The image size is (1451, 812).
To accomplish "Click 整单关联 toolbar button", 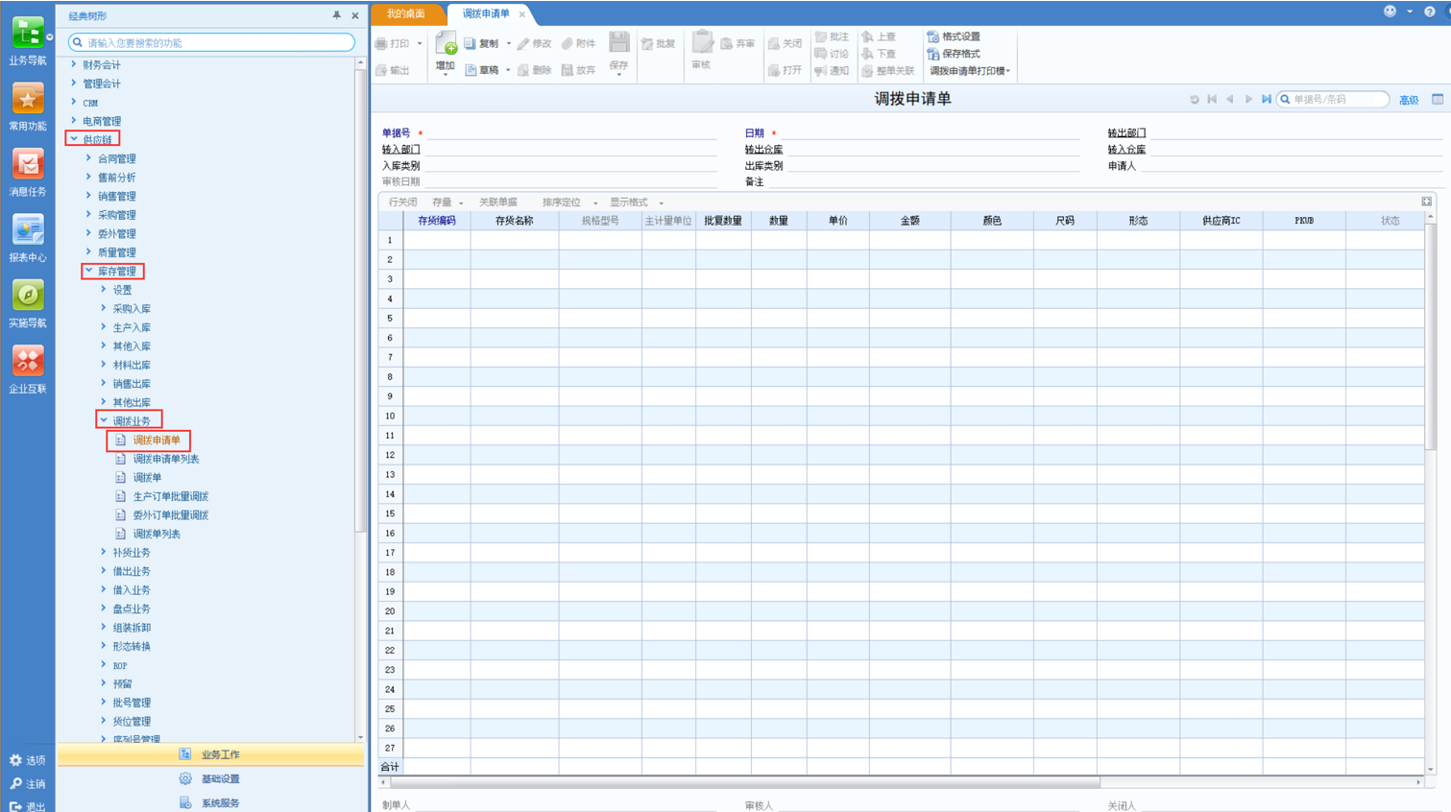I will pyautogui.click(x=888, y=71).
